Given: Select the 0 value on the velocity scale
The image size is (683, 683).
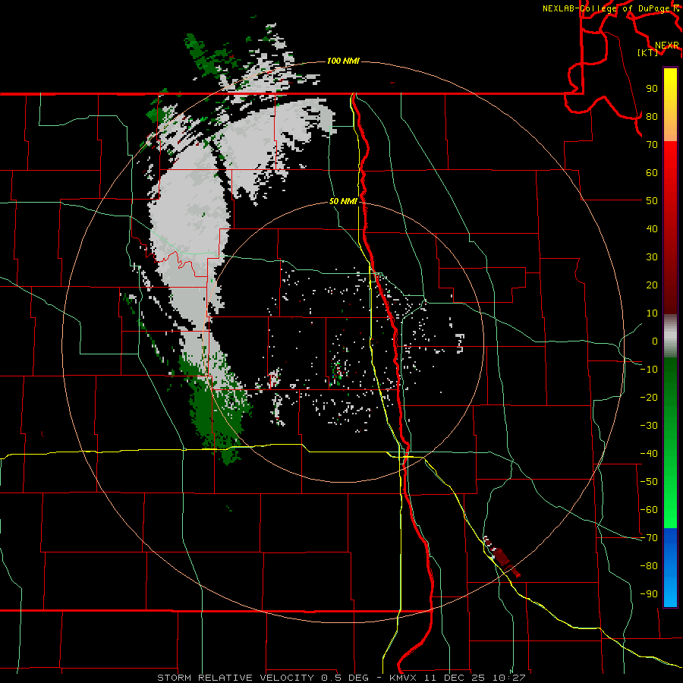Looking at the screenshot, I should point(655,341).
